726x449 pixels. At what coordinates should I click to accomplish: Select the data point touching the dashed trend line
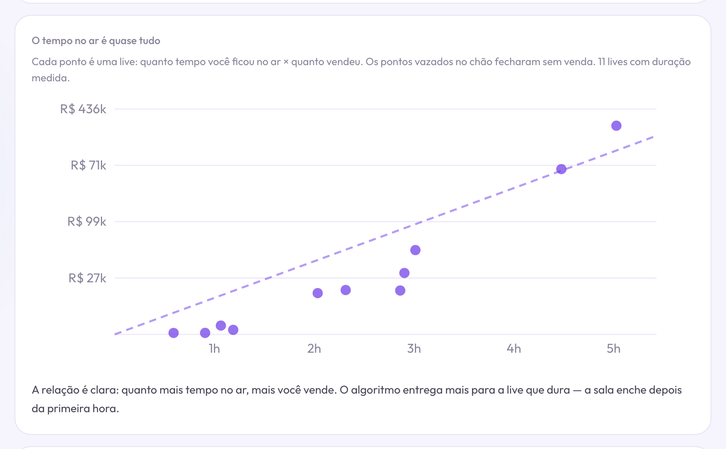(561, 169)
